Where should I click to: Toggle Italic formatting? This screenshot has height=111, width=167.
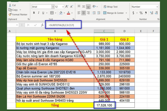pos(38,13)
